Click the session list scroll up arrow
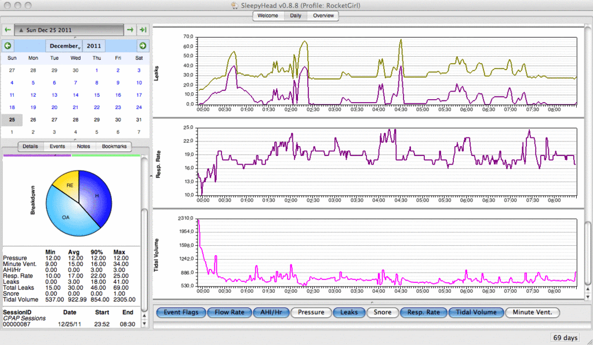 (x=144, y=316)
